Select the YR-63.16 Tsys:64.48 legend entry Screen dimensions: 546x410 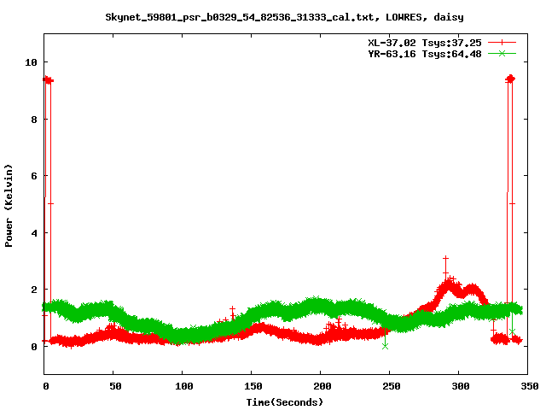pyautogui.click(x=425, y=54)
